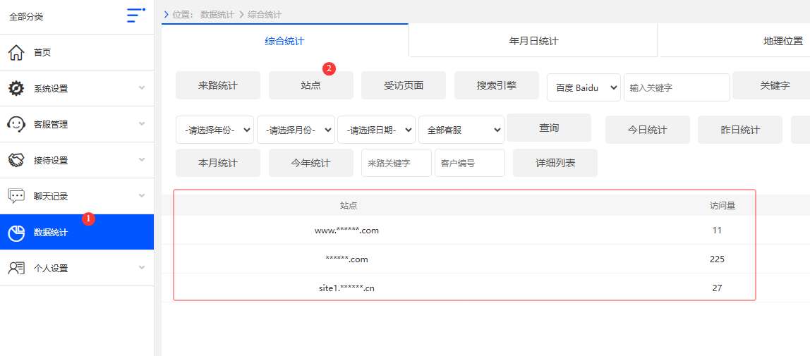Click the headset icon for 客服管理
Image resolution: width=810 pixels, height=356 pixels.
tap(16, 124)
